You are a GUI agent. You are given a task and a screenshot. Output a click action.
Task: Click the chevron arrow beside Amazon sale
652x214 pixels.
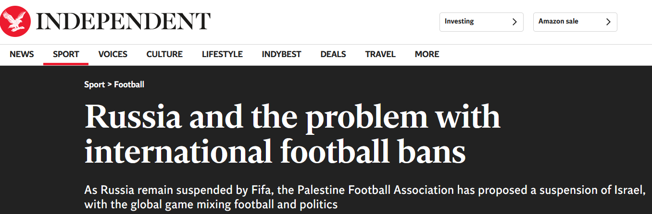coord(608,22)
